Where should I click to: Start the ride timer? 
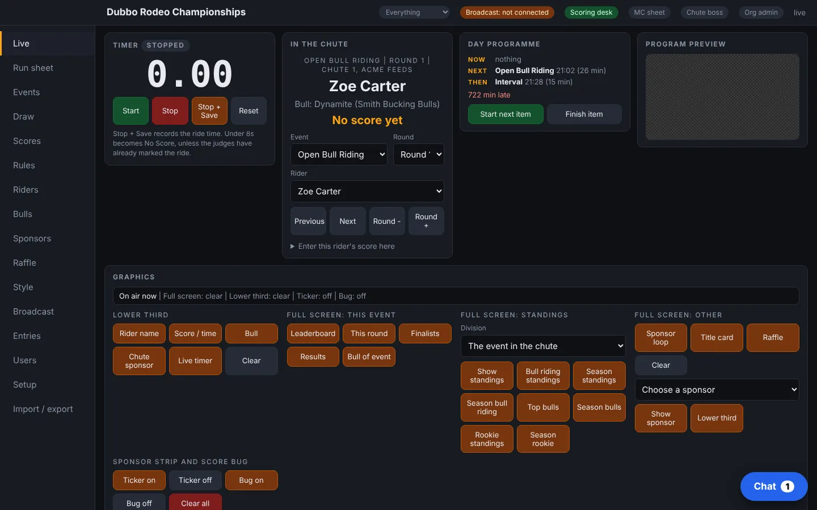(x=130, y=111)
